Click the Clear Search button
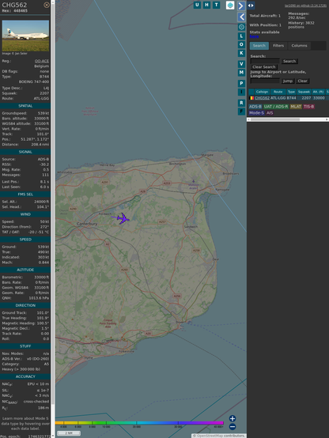 [264, 66]
